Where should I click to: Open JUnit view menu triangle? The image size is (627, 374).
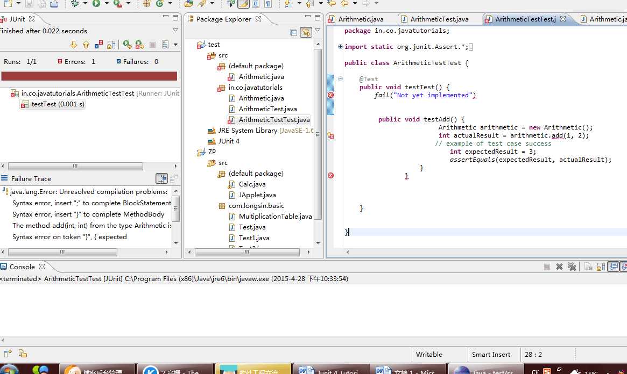pyautogui.click(x=175, y=30)
